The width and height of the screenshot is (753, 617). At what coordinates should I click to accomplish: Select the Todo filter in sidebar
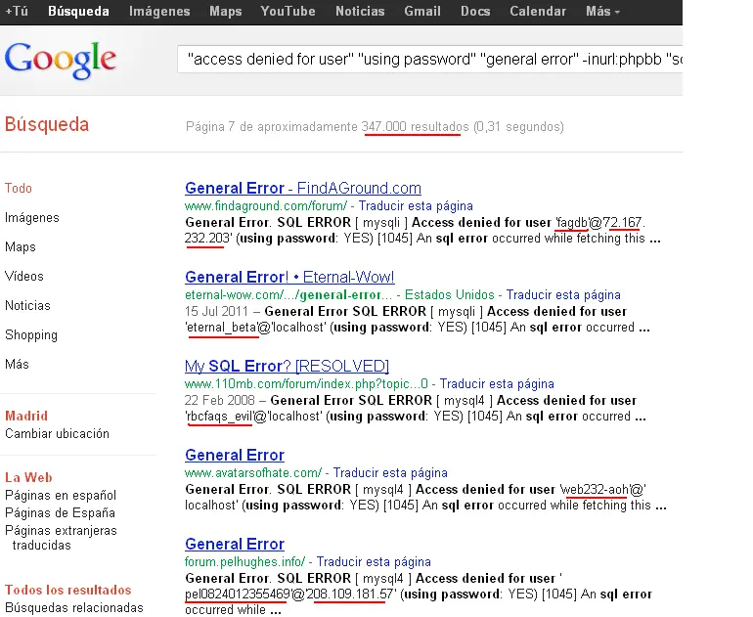point(19,188)
